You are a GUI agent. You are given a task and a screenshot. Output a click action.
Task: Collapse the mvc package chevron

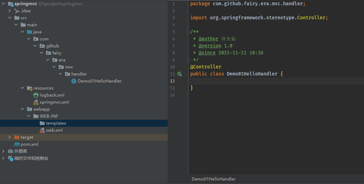[x=54, y=67]
